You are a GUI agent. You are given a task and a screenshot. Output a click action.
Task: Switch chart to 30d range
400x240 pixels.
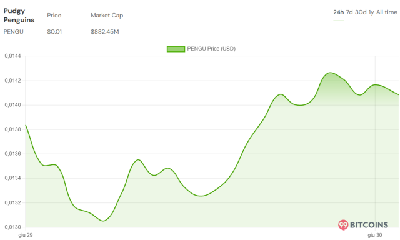pyautogui.click(x=361, y=12)
